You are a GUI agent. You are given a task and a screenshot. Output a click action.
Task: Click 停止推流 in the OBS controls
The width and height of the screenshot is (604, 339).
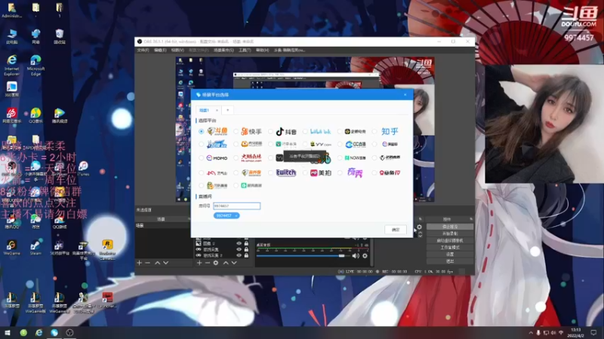point(450,227)
